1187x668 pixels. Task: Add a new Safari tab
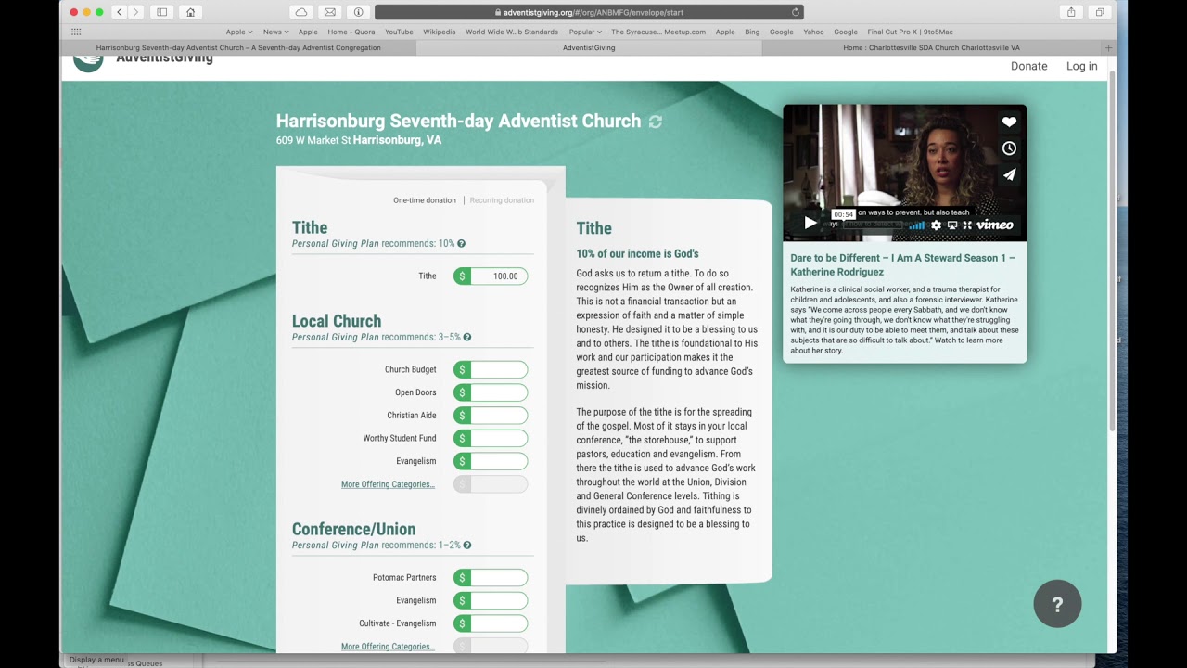1108,47
